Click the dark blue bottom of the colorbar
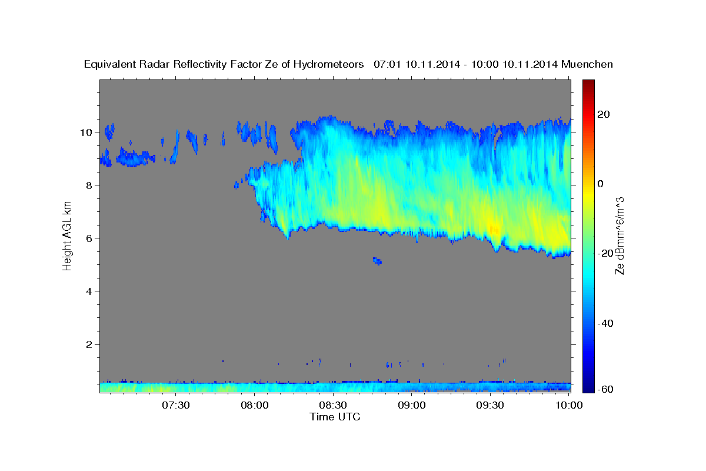Image resolution: width=706 pixels, height=471 pixels. tap(588, 387)
